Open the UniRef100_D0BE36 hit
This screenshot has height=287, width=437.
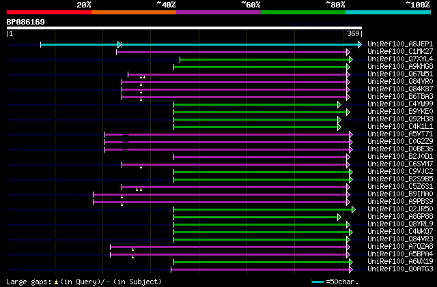click(x=400, y=149)
